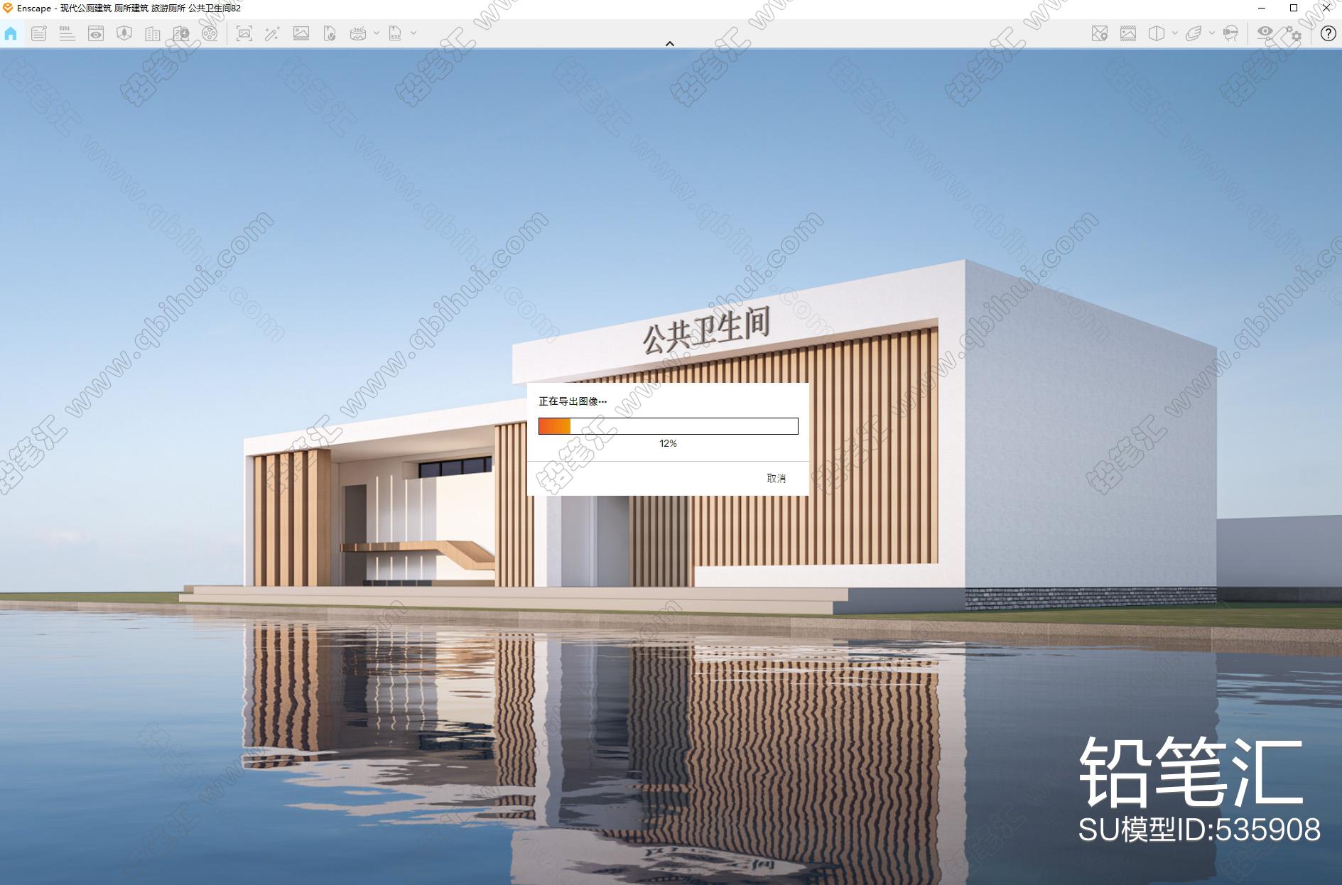Close the Enscape window

tap(1326, 9)
